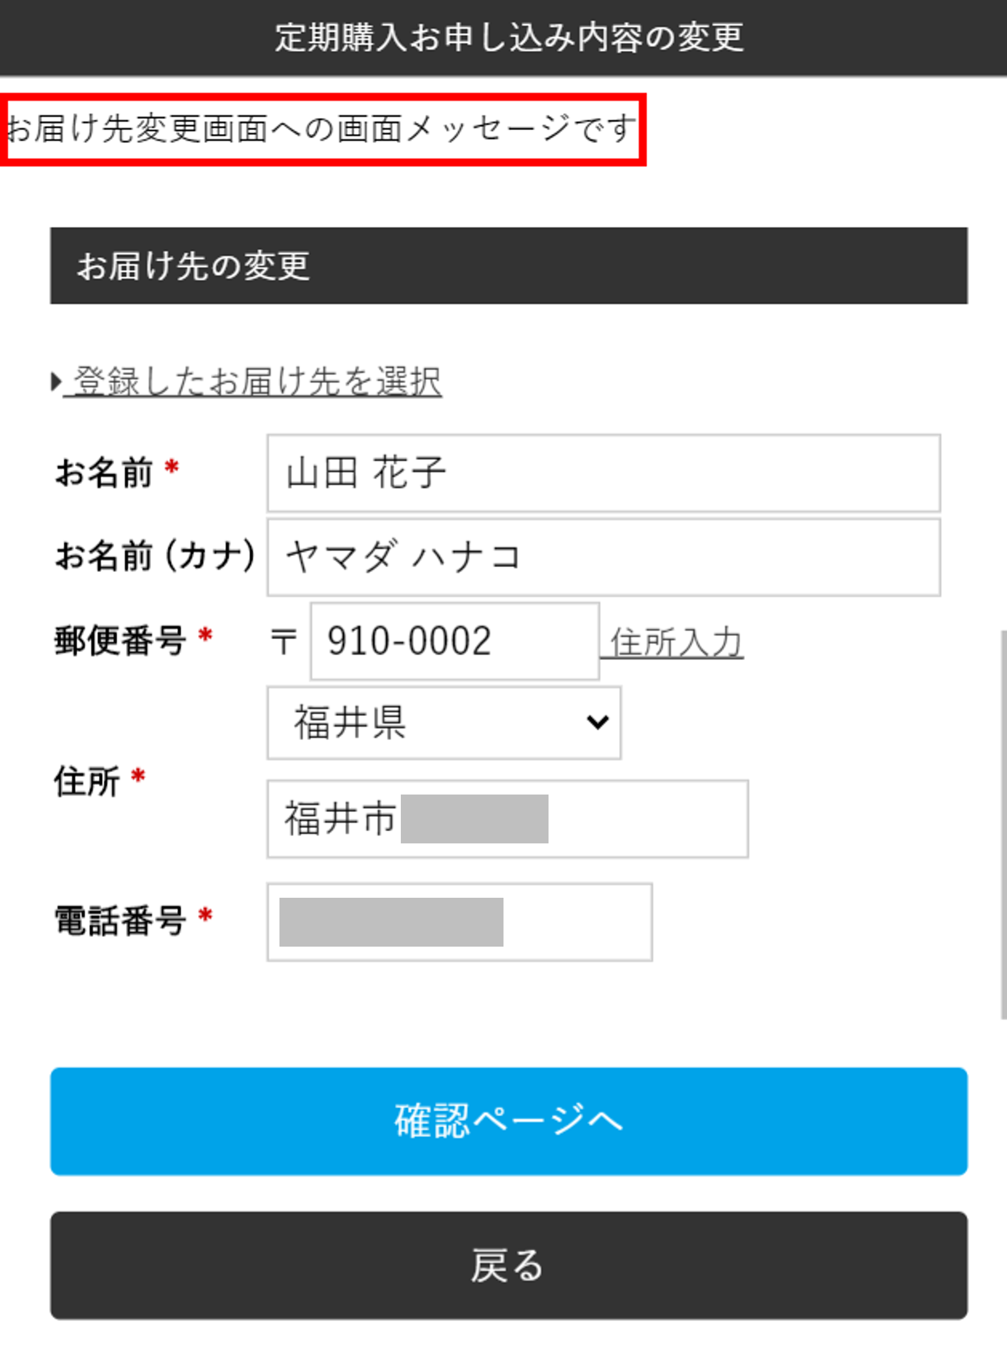Image resolution: width=1007 pixels, height=1359 pixels.
Task: Click the postal code field 910-0002
Action: click(454, 641)
